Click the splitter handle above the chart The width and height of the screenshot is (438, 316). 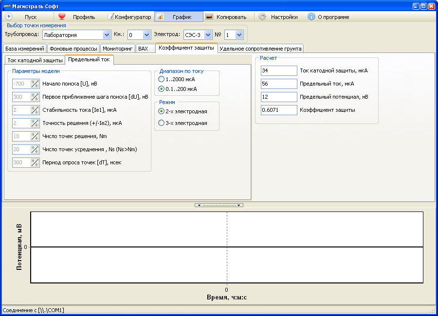tap(219, 205)
